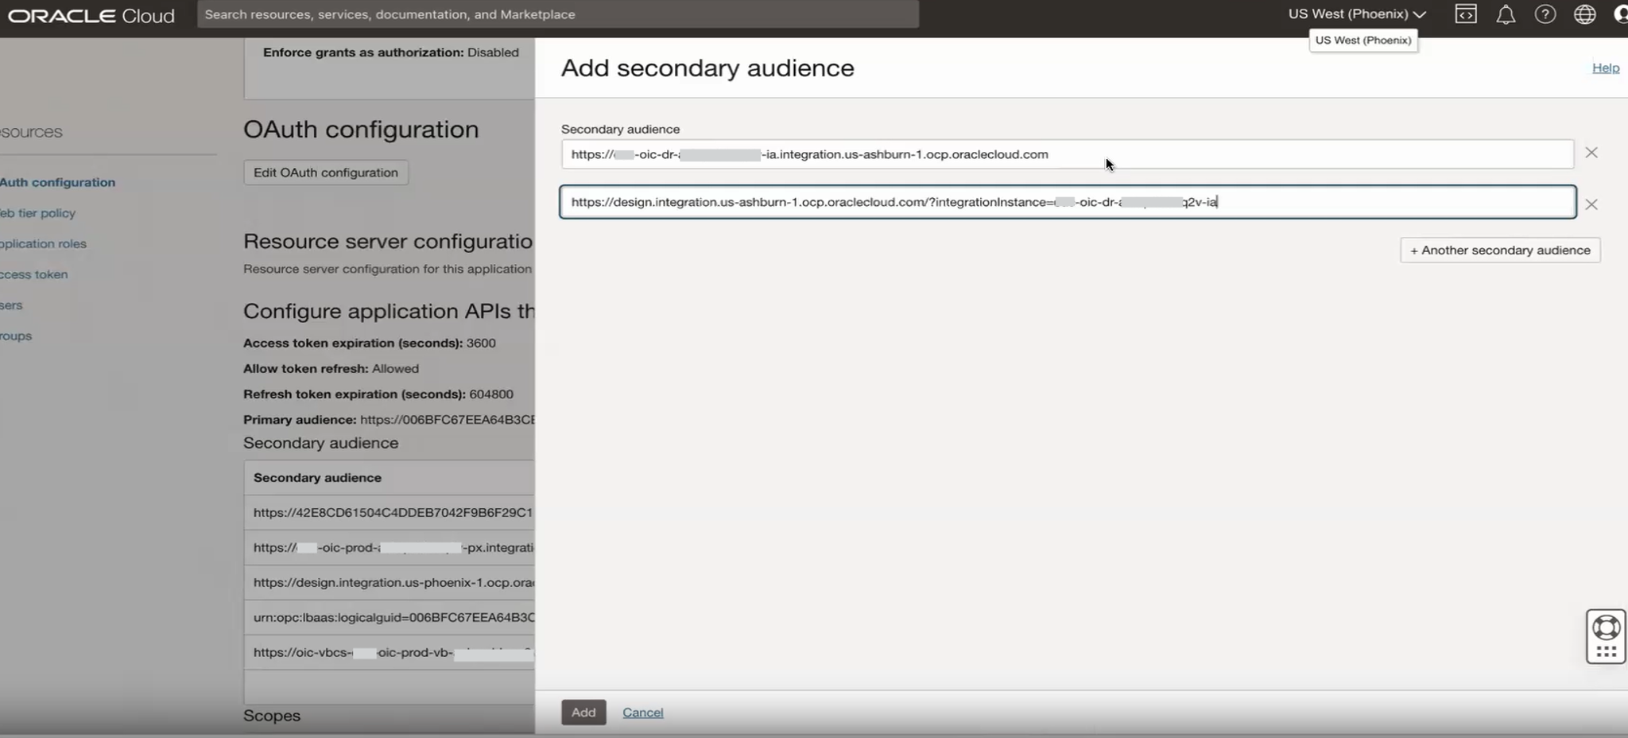Viewport: 1628px width, 738px height.
Task: Click the Oracle Cloud logo
Action: [x=90, y=14]
